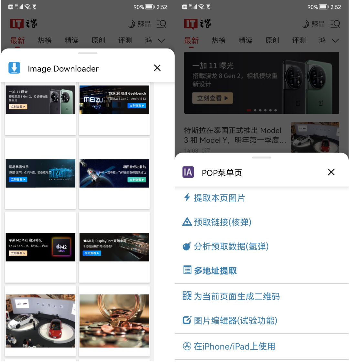Tap battery indicator in left status bar
The width and height of the screenshot is (349, 362).
pos(150,7)
